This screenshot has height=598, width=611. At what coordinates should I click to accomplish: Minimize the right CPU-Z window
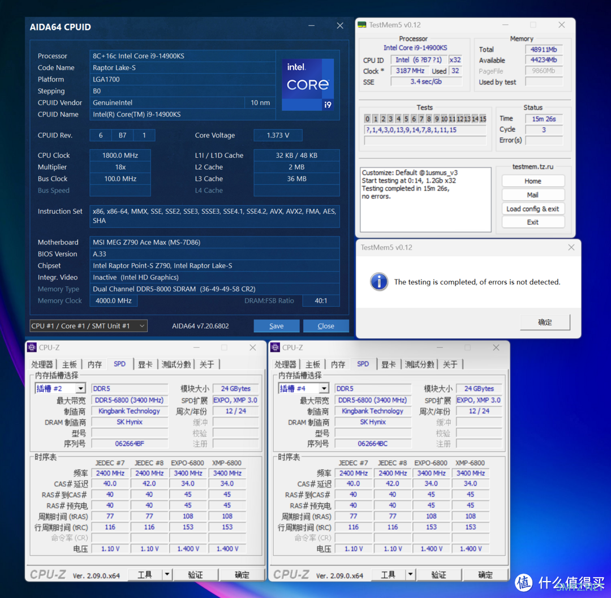click(440, 347)
